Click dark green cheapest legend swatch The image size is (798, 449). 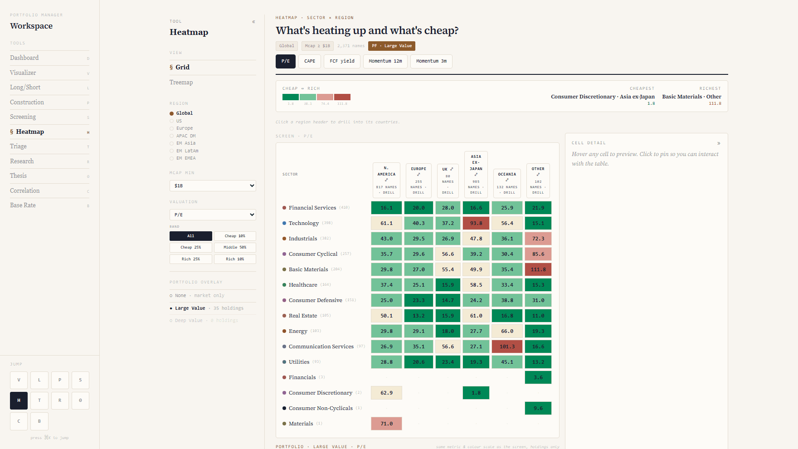[x=291, y=97]
